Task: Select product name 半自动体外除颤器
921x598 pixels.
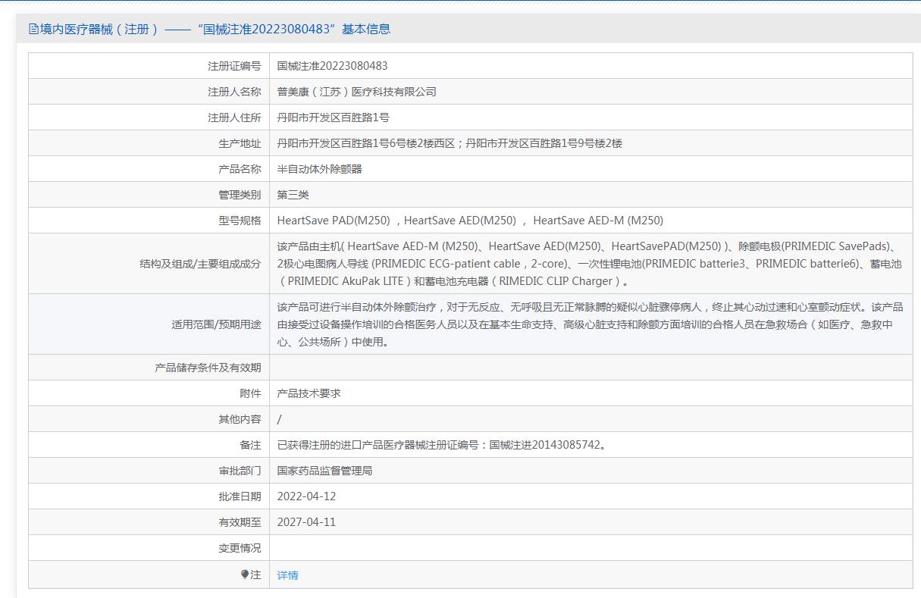Action: (x=319, y=169)
